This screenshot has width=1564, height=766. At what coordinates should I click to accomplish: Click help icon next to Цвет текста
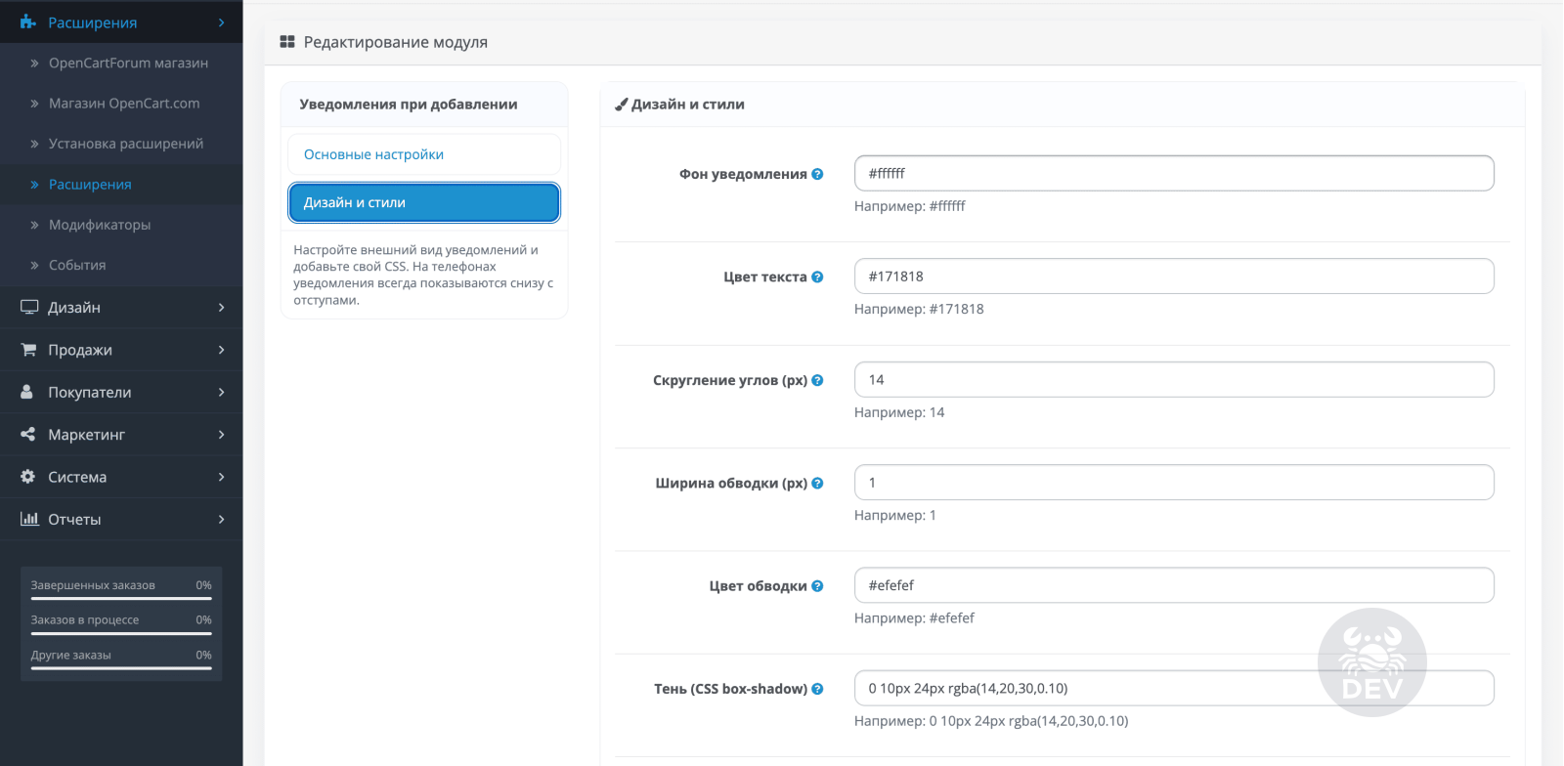tap(817, 277)
